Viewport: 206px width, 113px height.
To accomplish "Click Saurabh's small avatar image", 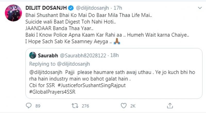I will coord(32,55).
